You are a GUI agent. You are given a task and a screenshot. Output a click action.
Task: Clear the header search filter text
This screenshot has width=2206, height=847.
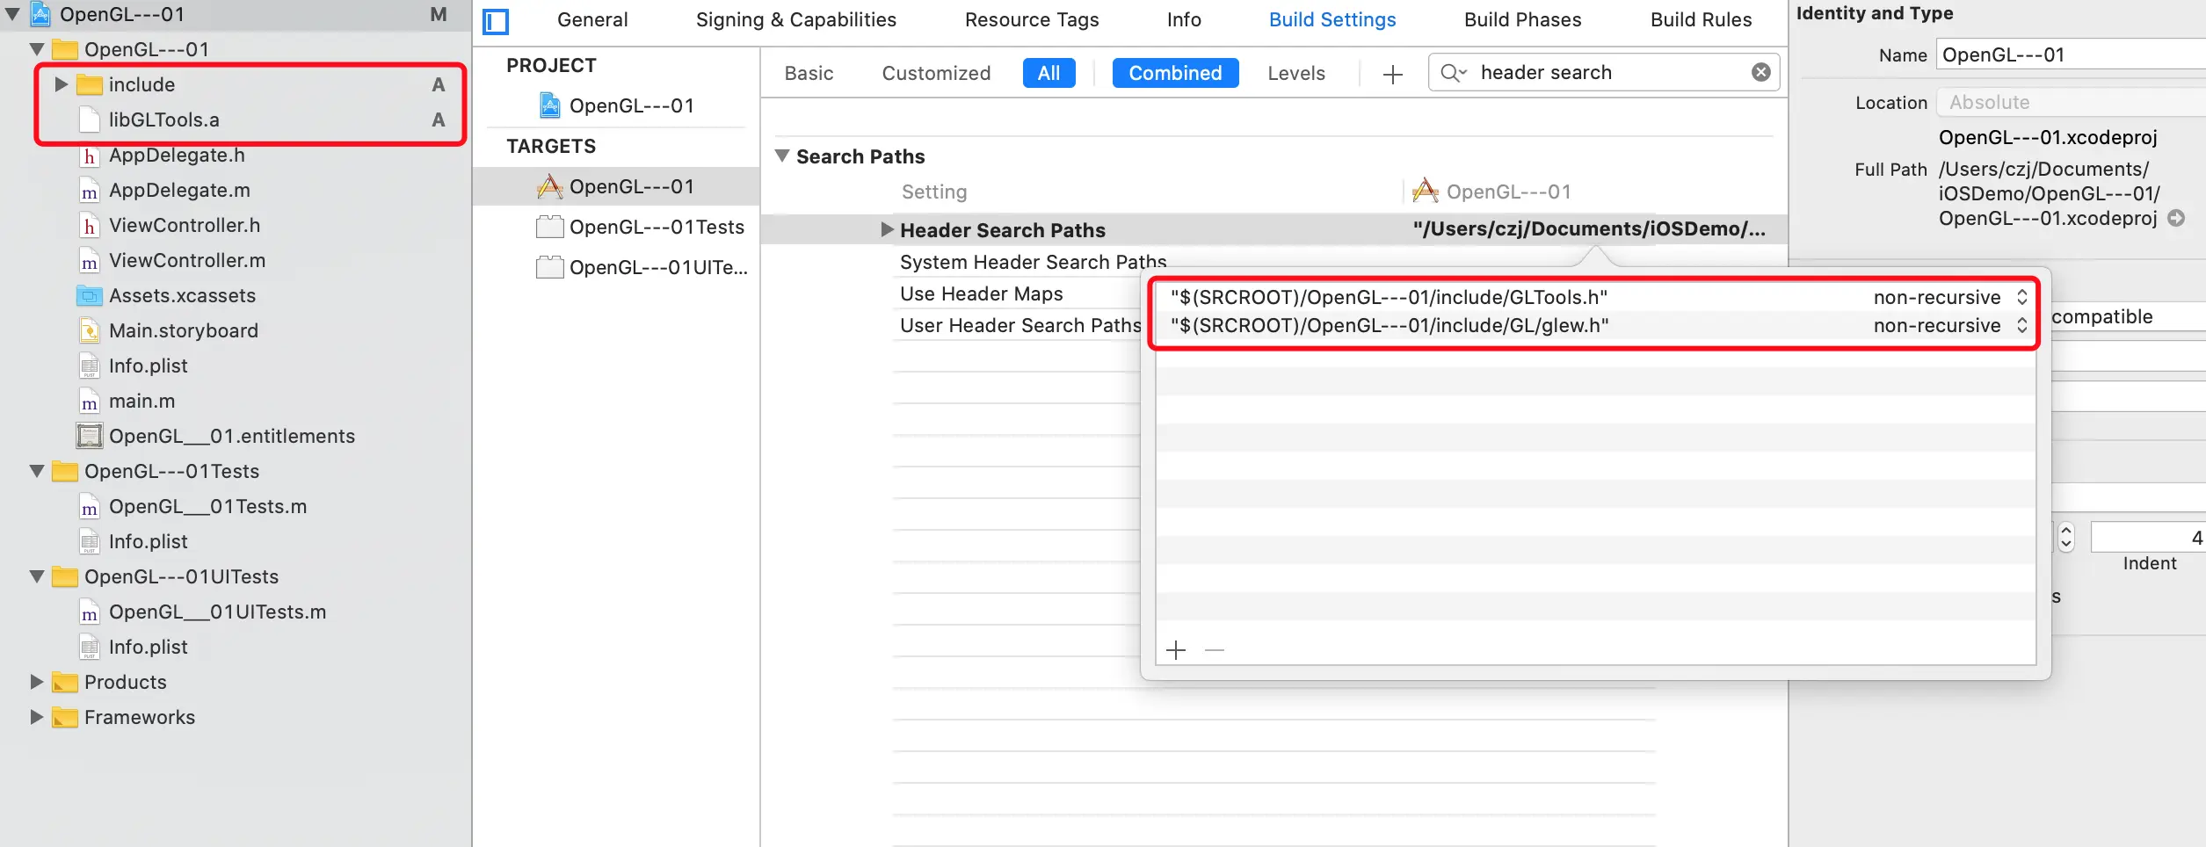point(1761,72)
